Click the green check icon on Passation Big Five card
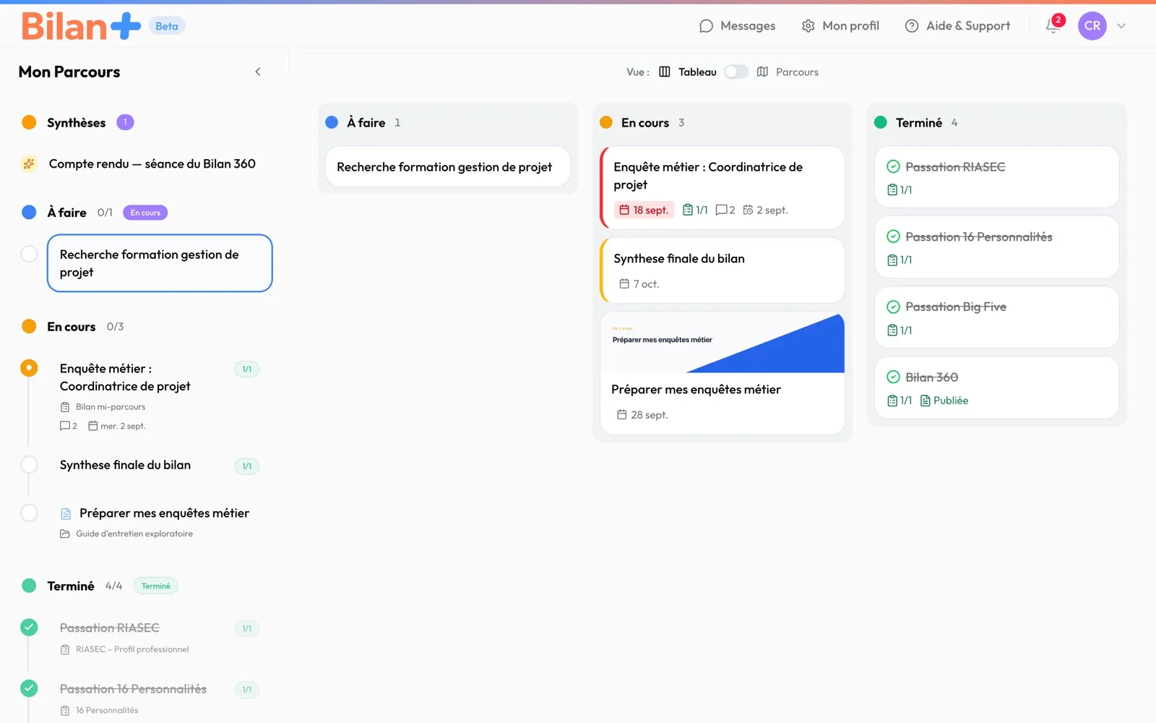 click(893, 307)
